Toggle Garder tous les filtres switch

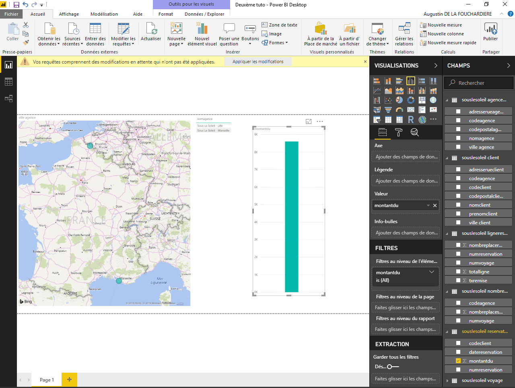point(393,367)
